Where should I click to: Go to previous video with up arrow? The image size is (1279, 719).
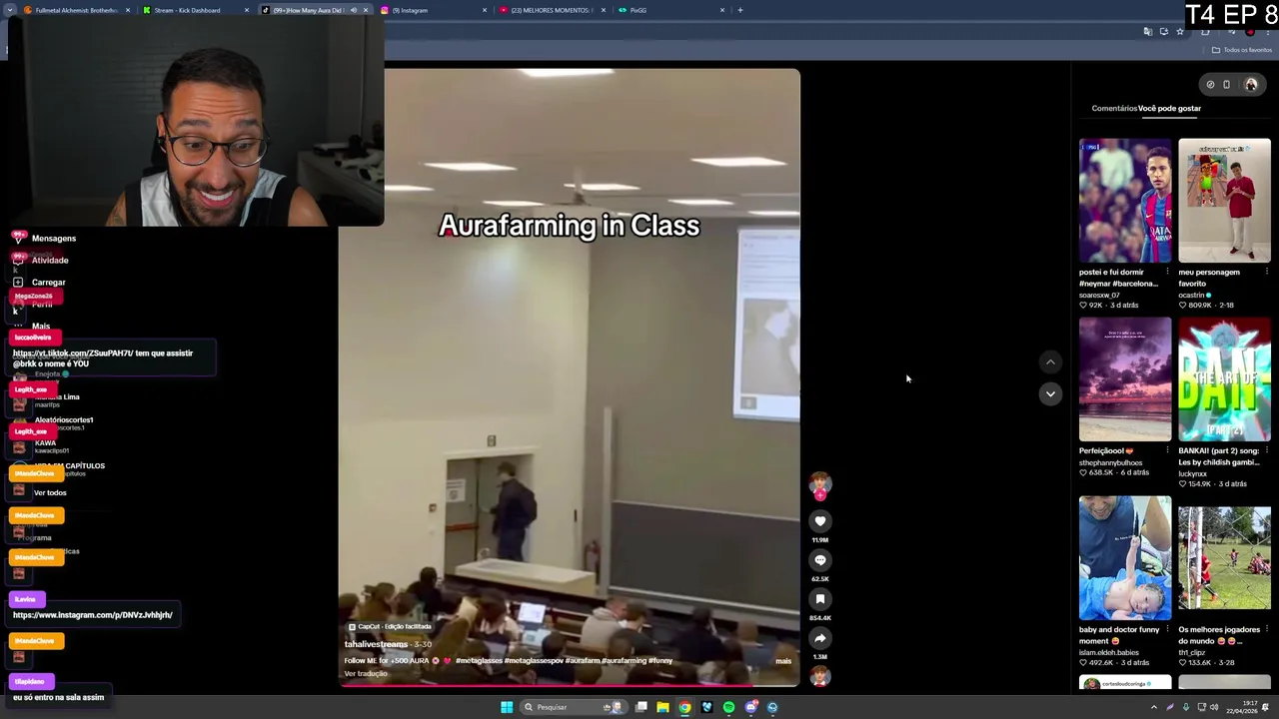tap(1050, 362)
